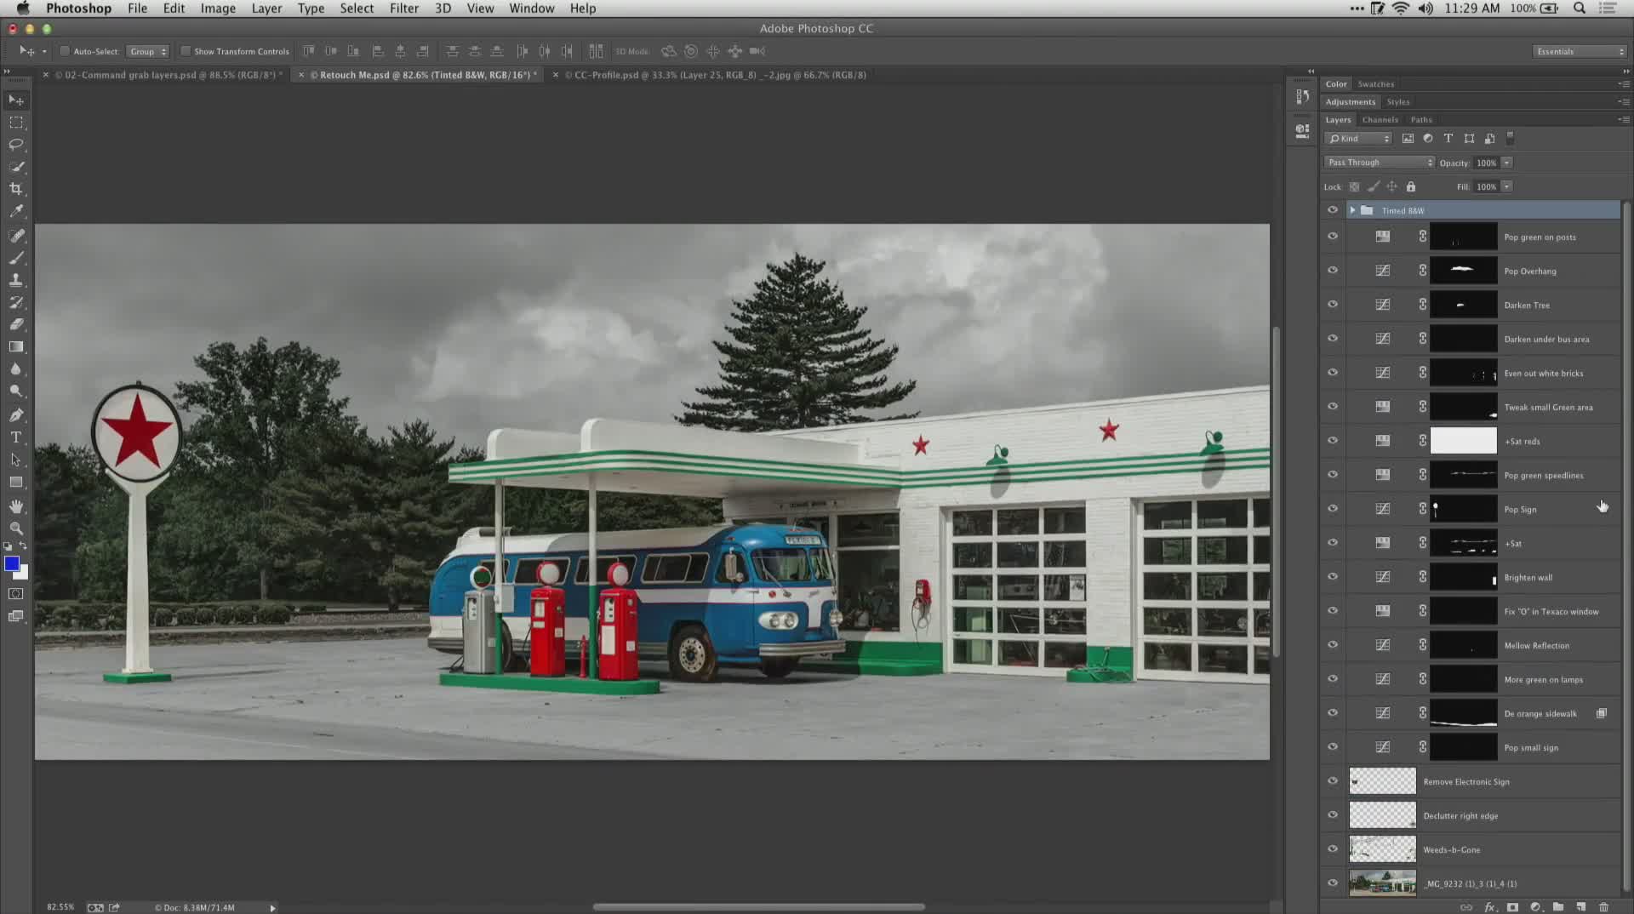The width and height of the screenshot is (1634, 914).
Task: Open the status bar info arrow
Action: [272, 908]
